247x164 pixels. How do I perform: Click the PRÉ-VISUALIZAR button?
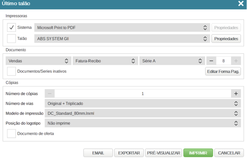pyautogui.click(x=164, y=153)
